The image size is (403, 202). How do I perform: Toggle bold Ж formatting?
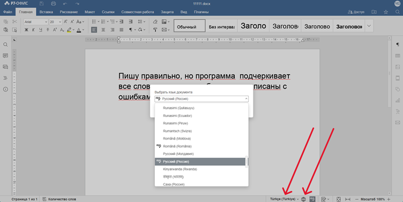tap(26, 30)
